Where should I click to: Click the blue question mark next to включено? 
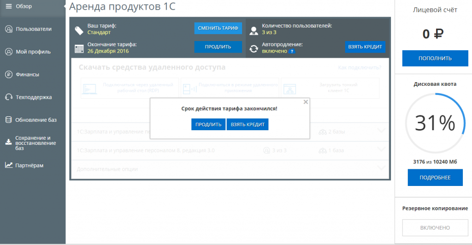pos(292,51)
